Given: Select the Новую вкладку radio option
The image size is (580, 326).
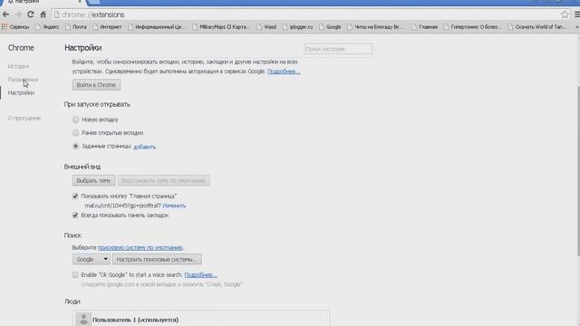Looking at the screenshot, I should [75, 120].
